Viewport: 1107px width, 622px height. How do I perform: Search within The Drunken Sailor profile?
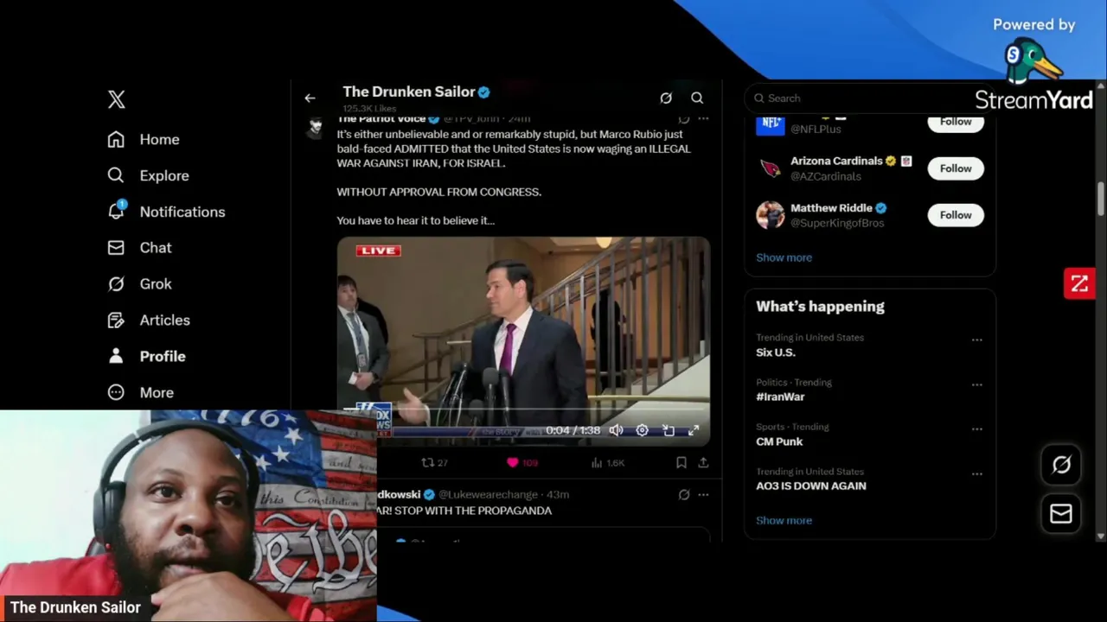(697, 98)
